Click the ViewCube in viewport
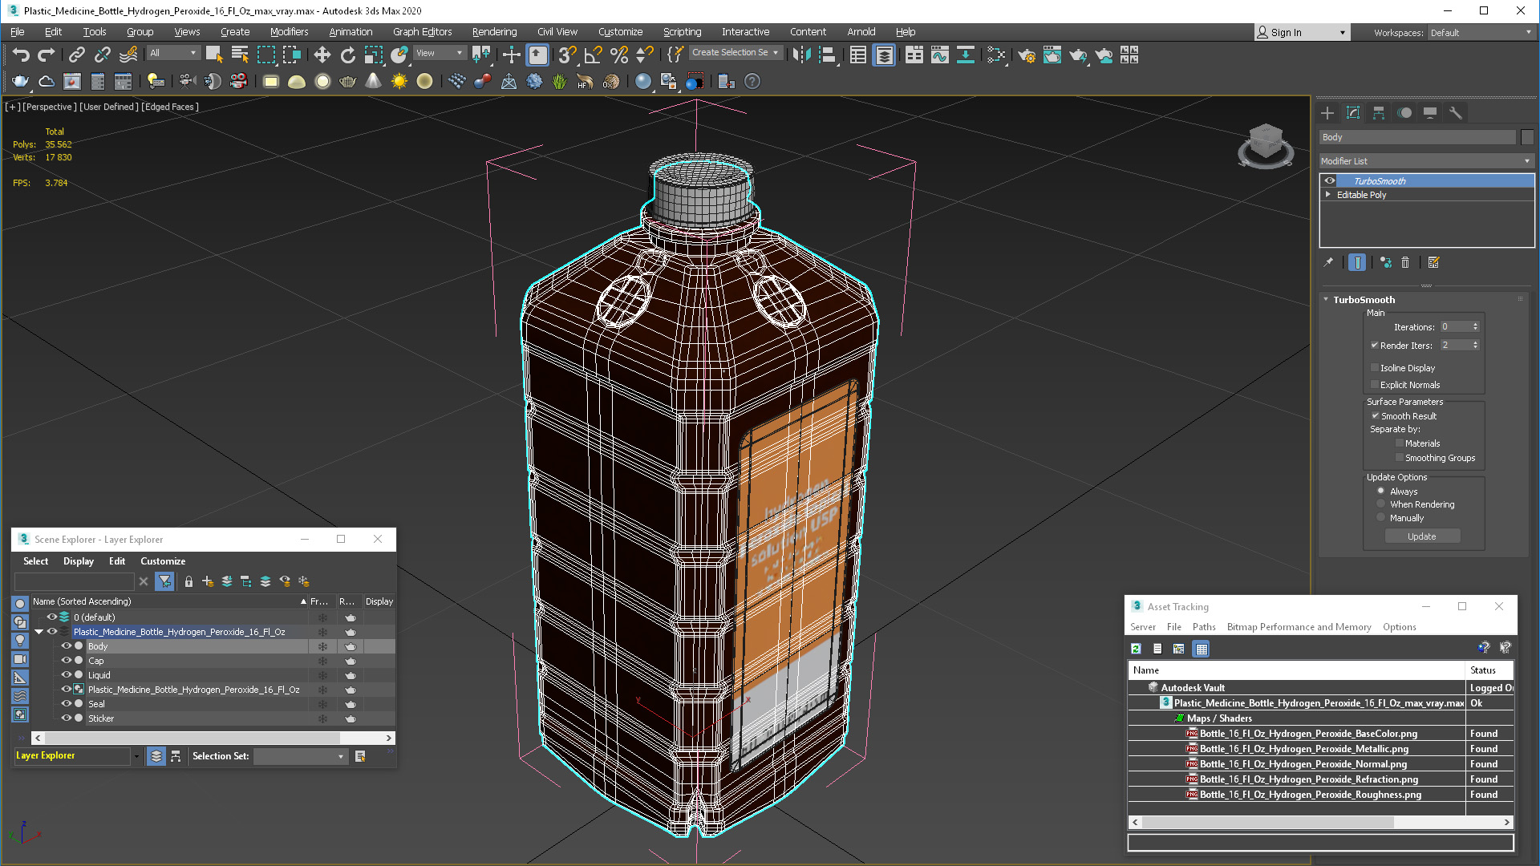1540x866 pixels. [x=1266, y=144]
